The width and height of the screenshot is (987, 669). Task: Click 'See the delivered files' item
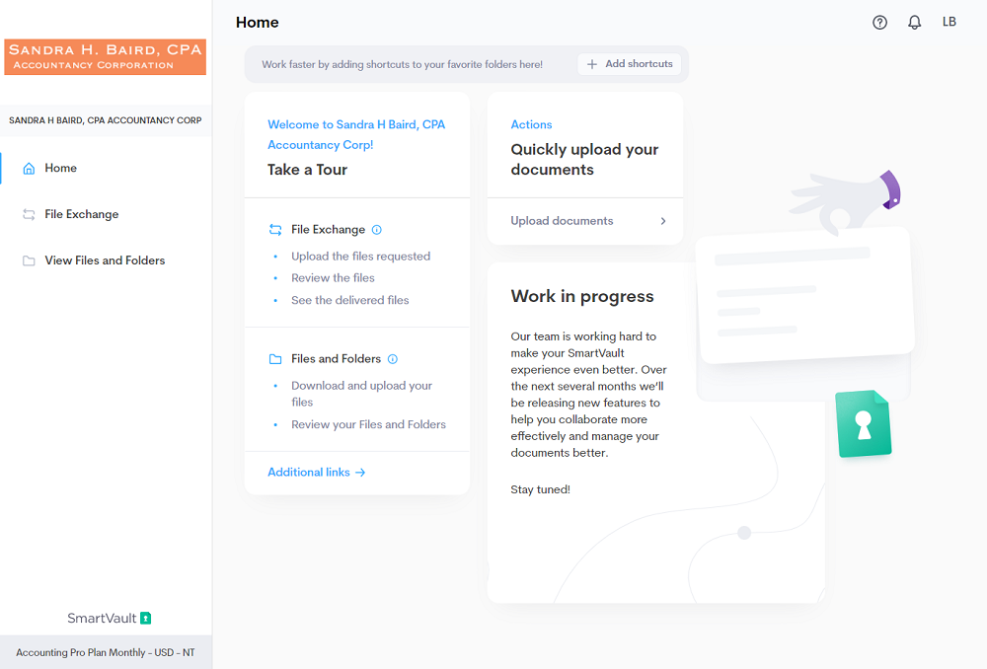tap(350, 300)
